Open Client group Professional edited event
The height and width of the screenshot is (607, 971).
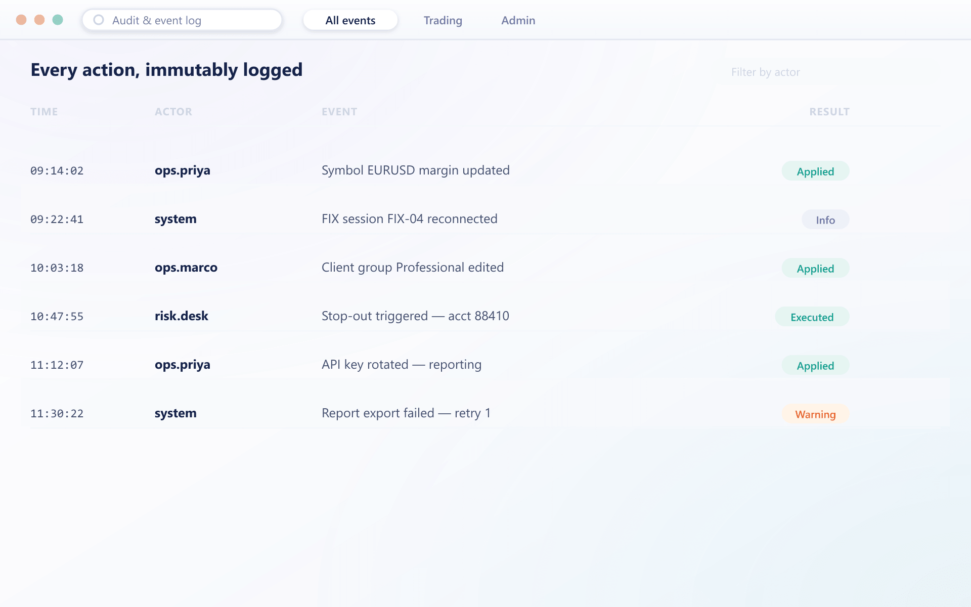(413, 268)
